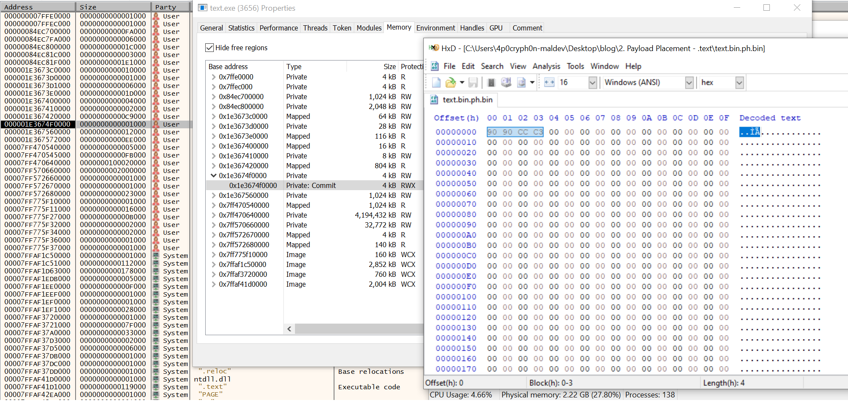Image resolution: width=848 pixels, height=412 pixels.
Task: Open the Edit menu in HxD
Action: point(468,66)
